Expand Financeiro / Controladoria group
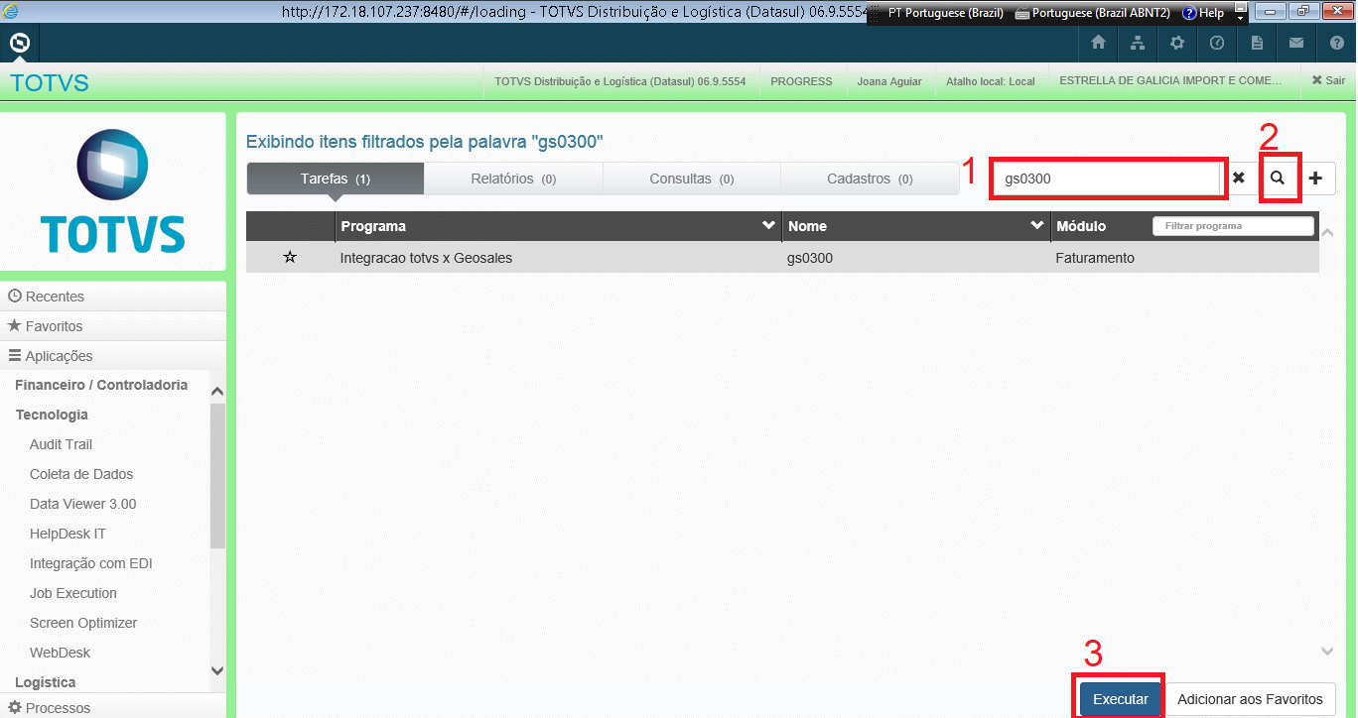1358x718 pixels. coord(101,385)
